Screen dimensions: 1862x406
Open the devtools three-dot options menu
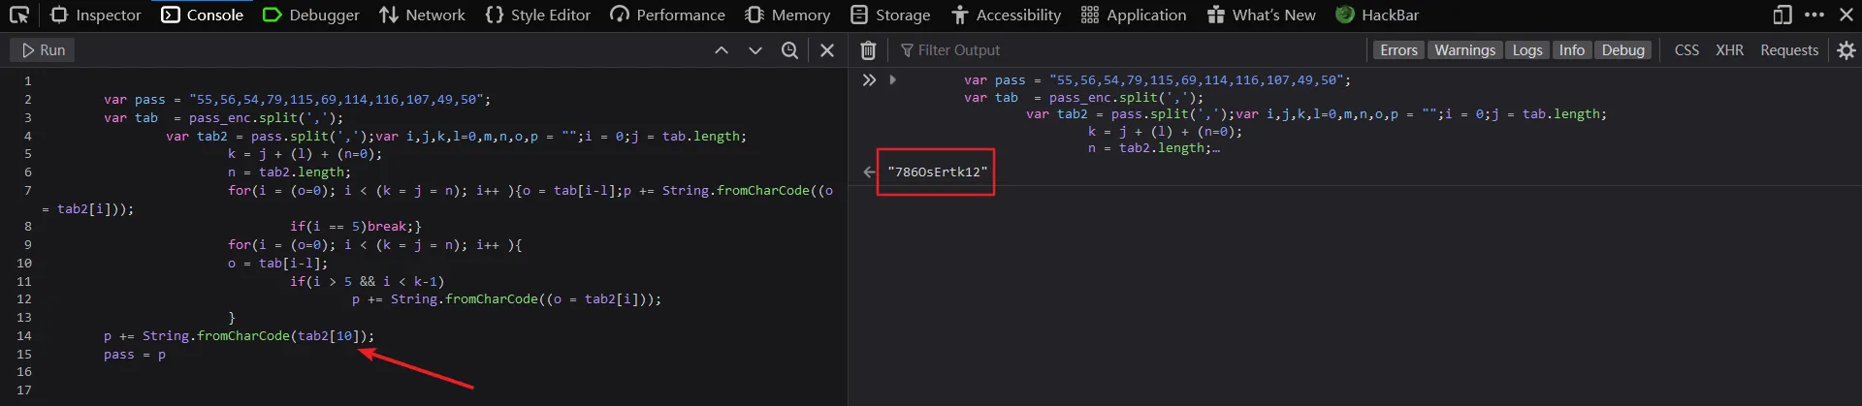1814,15
